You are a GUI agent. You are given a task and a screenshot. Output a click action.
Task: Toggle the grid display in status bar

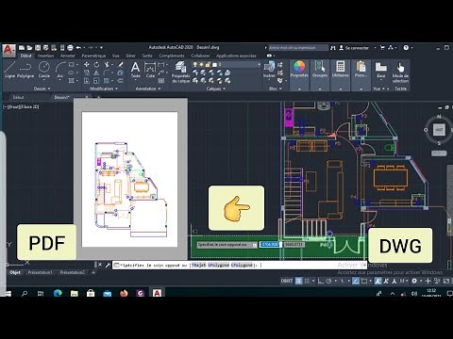point(298,281)
